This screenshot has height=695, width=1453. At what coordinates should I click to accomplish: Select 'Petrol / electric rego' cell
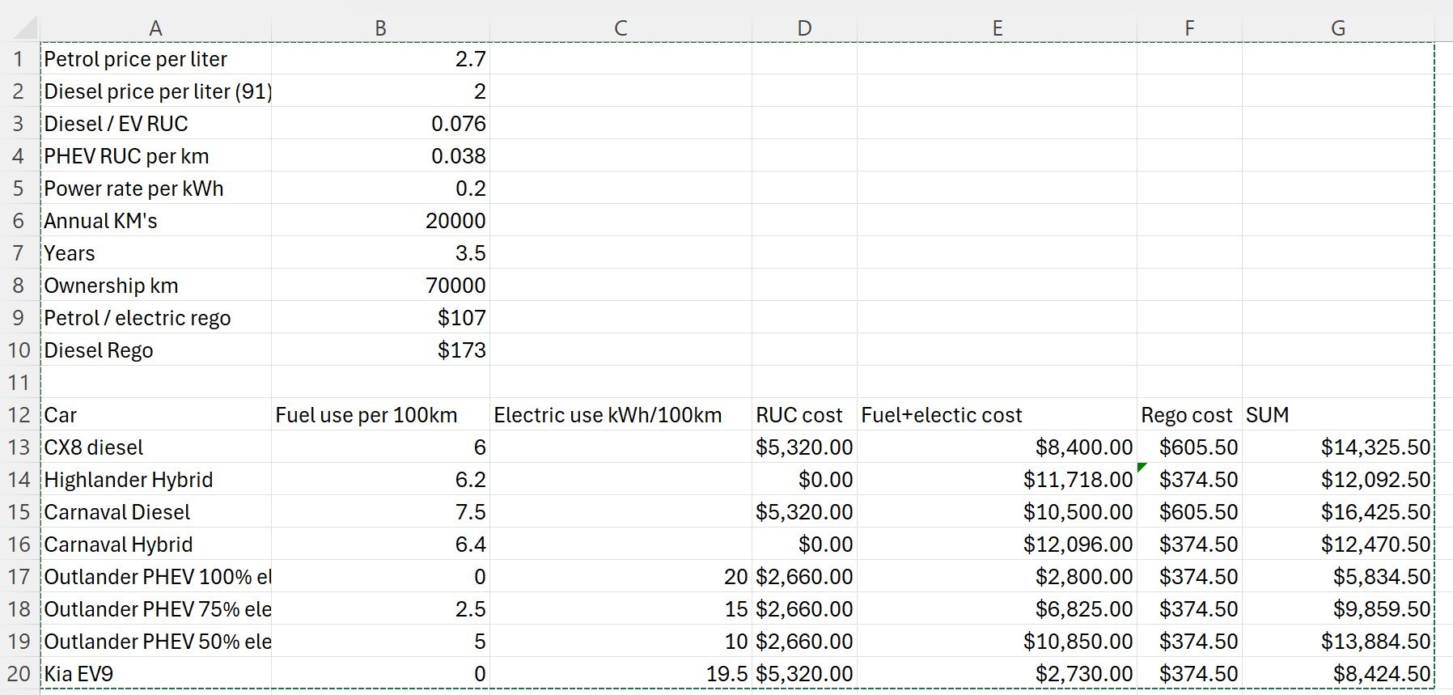(155, 318)
